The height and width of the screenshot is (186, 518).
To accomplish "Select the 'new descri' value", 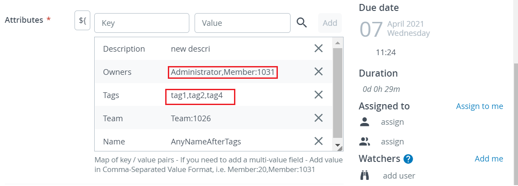I will coord(190,49).
